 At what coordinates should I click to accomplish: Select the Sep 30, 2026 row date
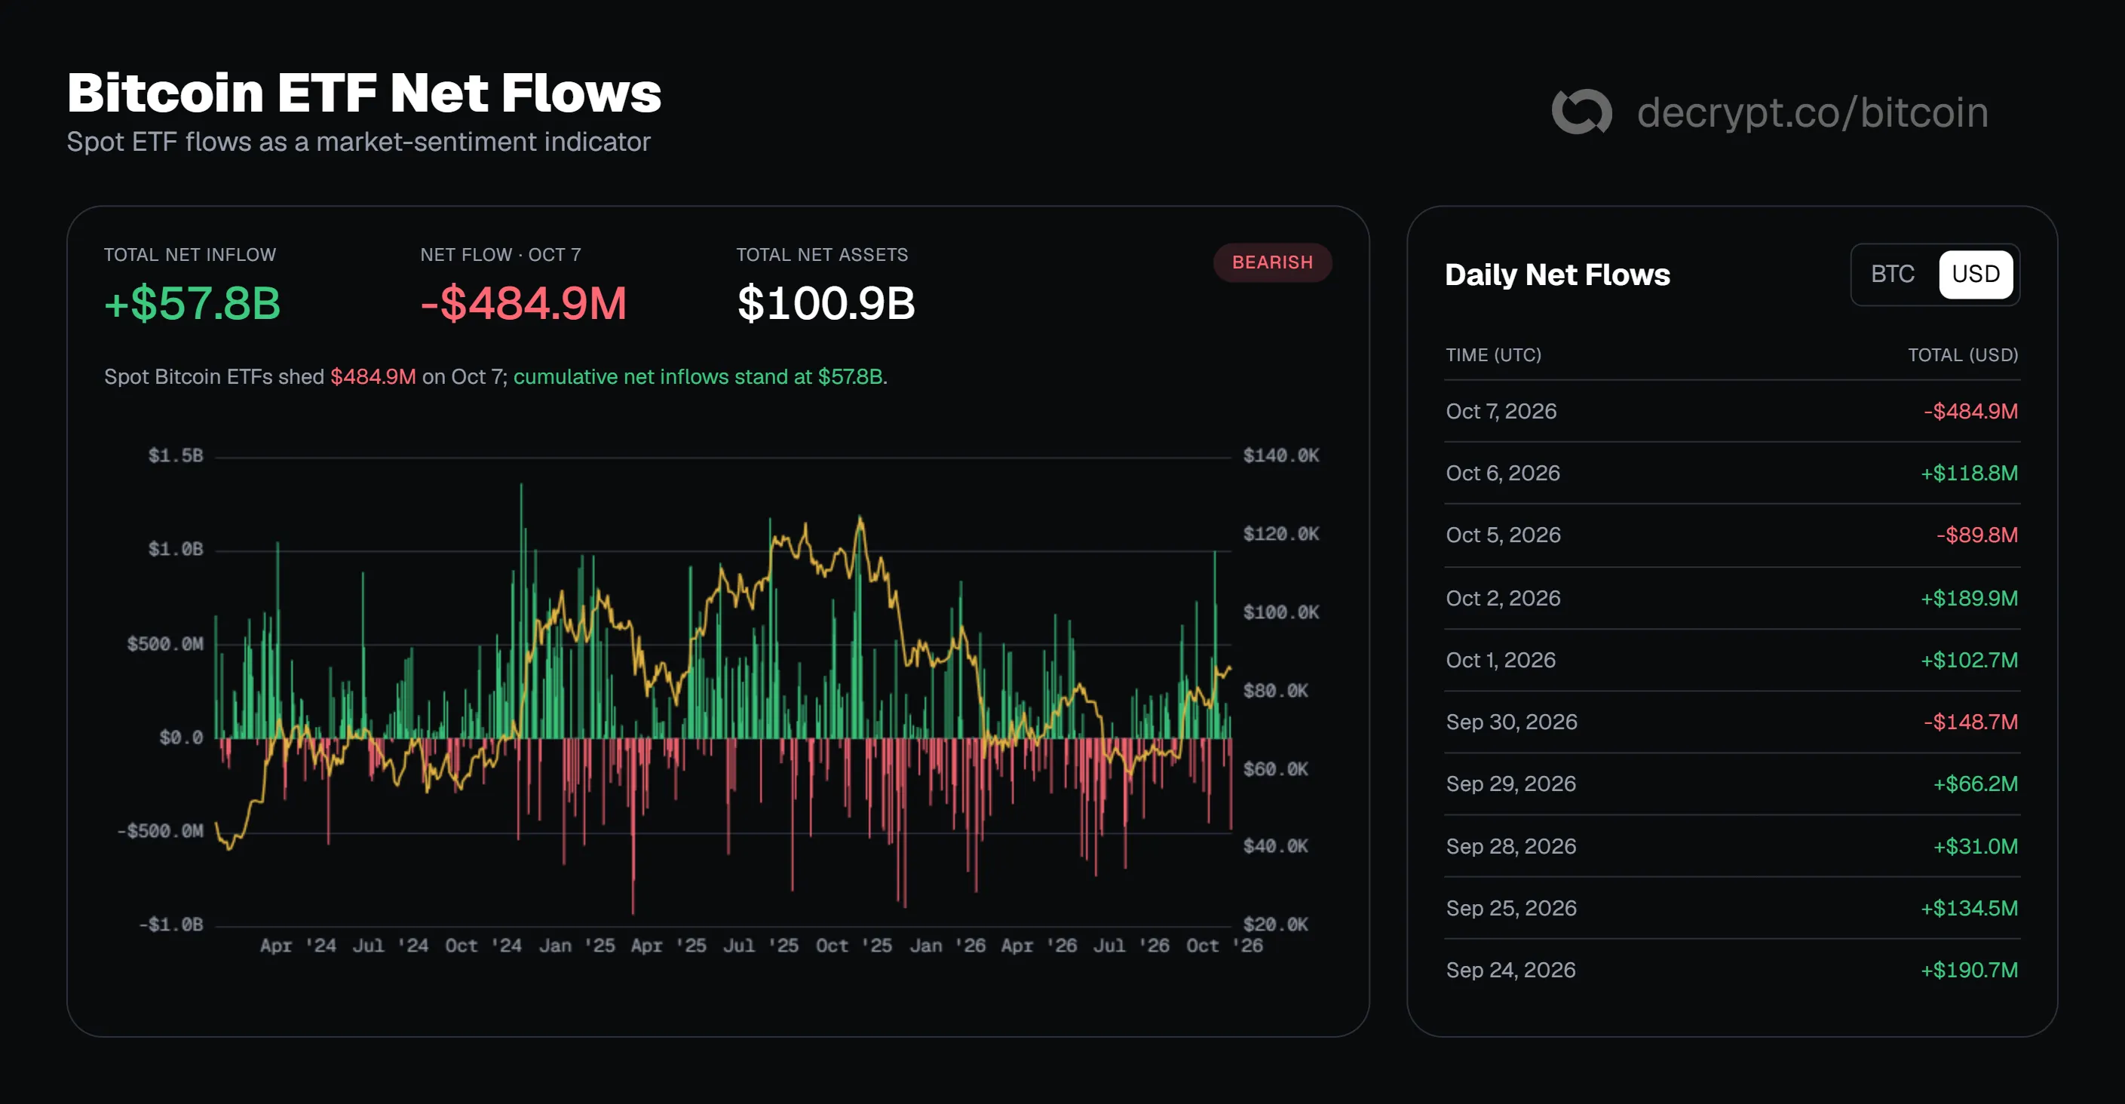[1511, 721]
